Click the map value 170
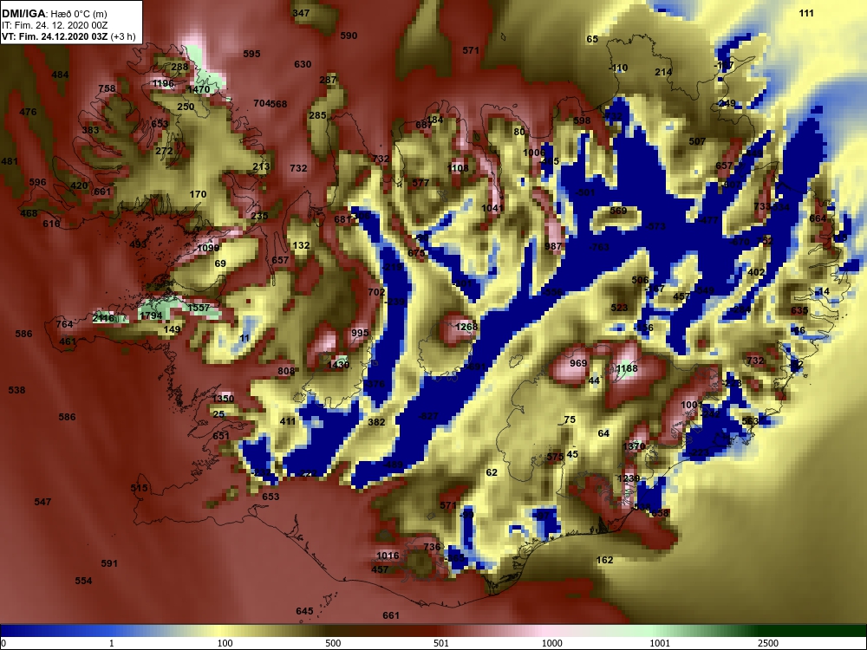Viewport: 867px width, 650px height. coord(198,194)
